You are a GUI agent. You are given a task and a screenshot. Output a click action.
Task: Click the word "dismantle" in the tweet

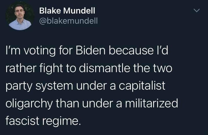(x=105, y=68)
